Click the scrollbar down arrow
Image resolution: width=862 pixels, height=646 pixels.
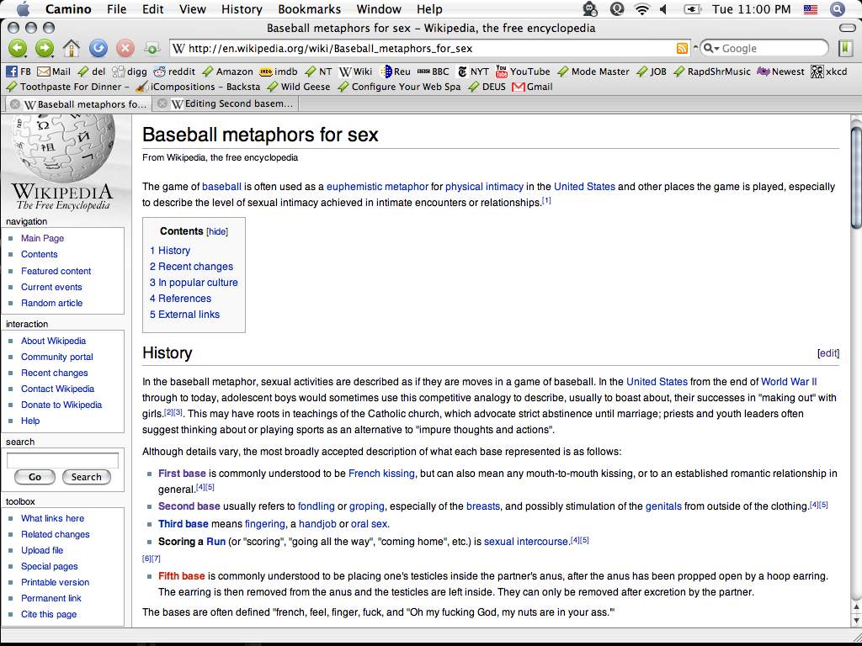tap(856, 622)
